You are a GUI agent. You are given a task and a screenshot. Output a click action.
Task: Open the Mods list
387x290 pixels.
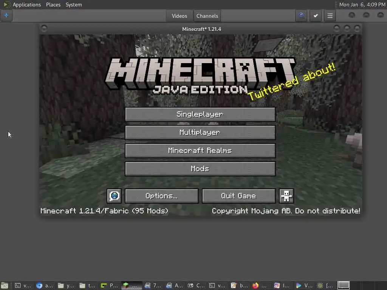(200, 169)
